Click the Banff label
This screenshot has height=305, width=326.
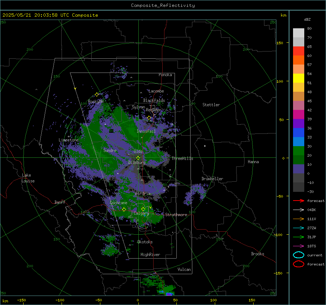point(60,202)
